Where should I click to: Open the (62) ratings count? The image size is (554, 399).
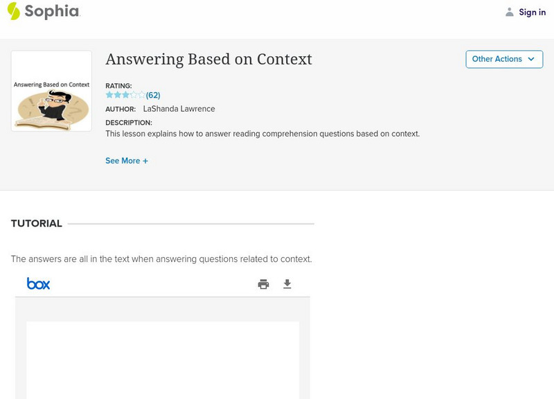point(153,96)
